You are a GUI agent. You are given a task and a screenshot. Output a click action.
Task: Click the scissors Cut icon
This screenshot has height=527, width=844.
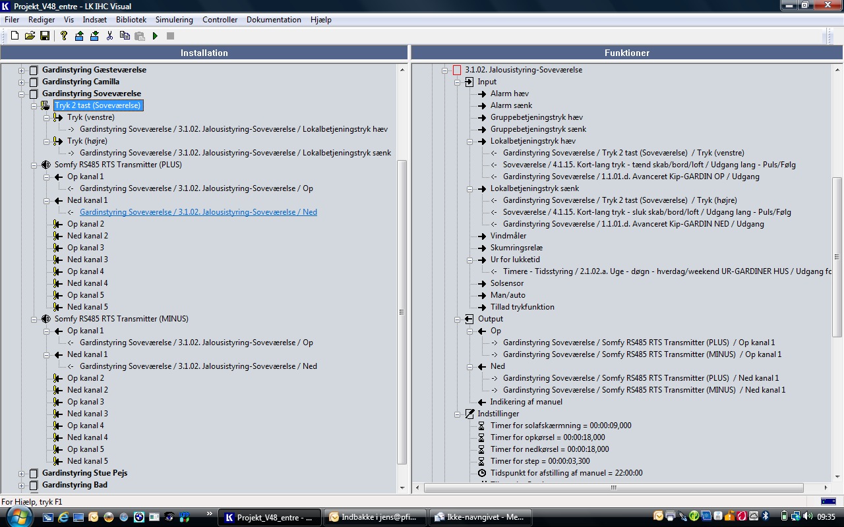click(109, 36)
